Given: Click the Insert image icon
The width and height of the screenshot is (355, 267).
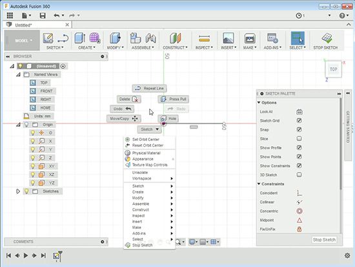Looking at the screenshot, I should [x=228, y=38].
